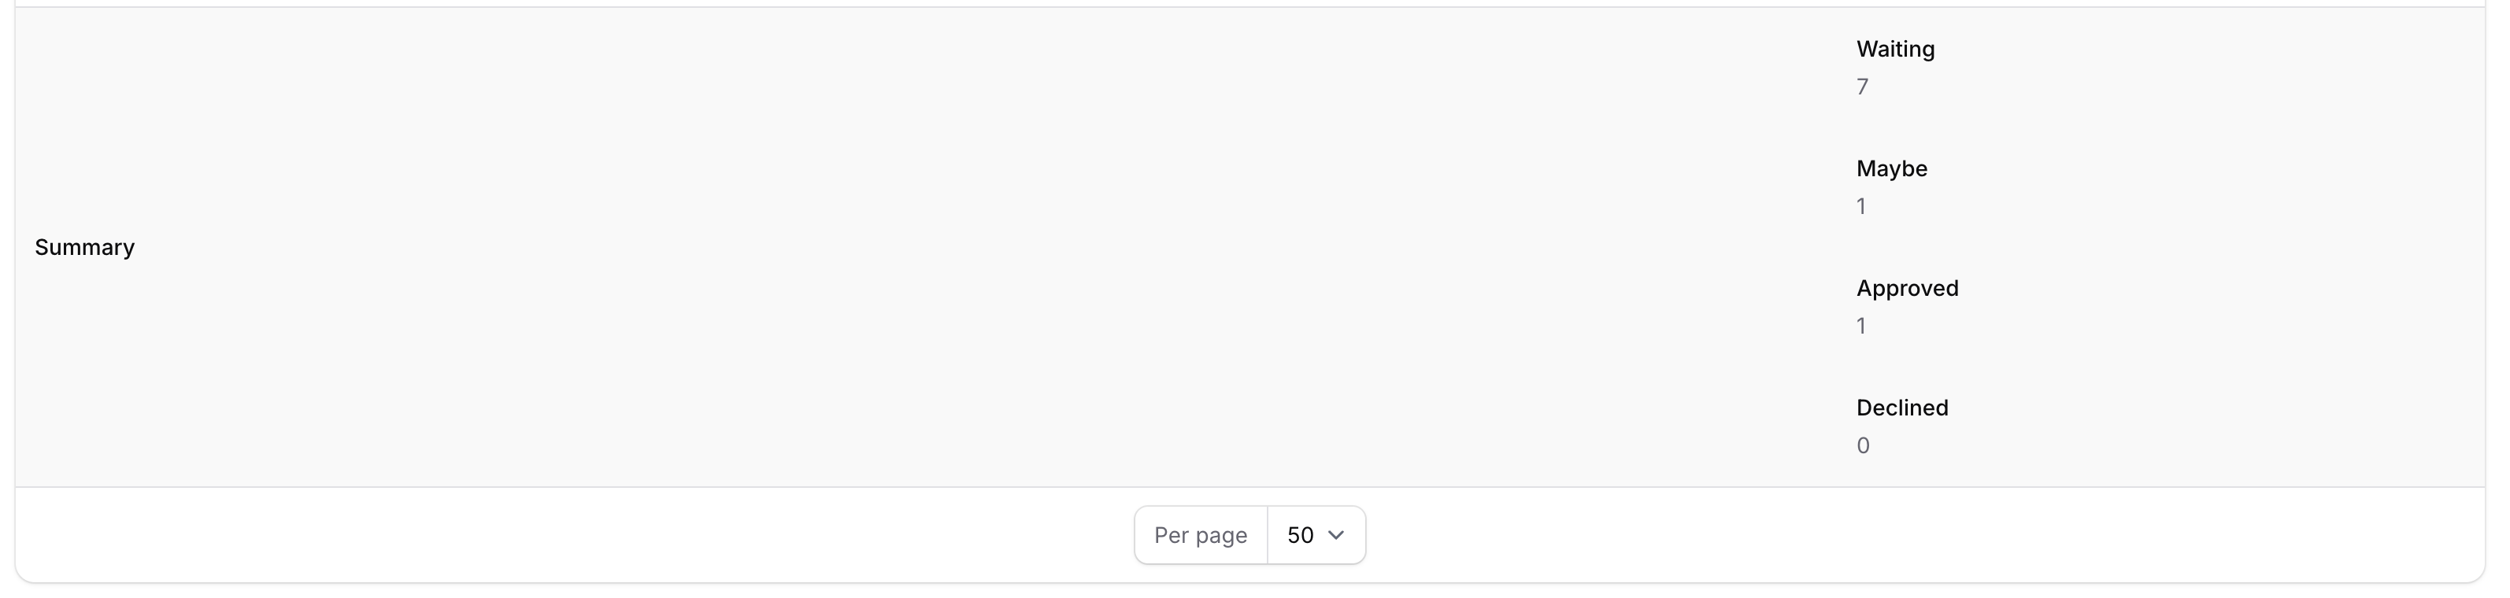The image size is (2510, 598).
Task: Click the Waiting count of 7
Action: (x=1862, y=87)
